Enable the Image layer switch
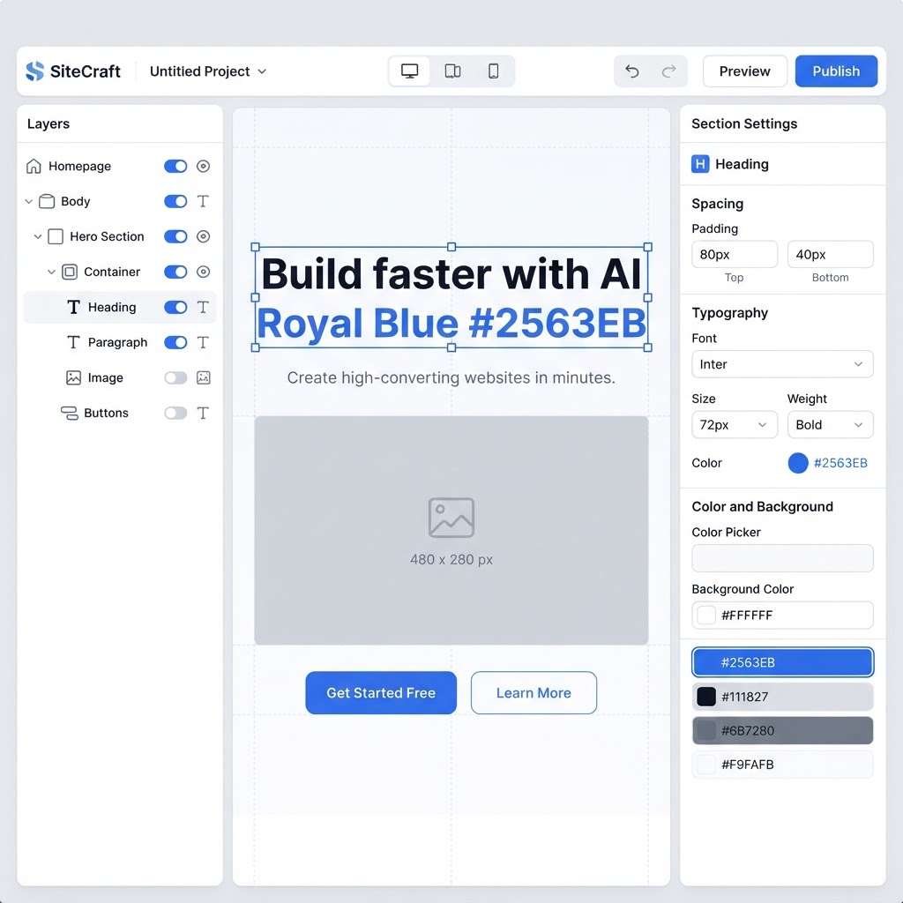 click(175, 377)
